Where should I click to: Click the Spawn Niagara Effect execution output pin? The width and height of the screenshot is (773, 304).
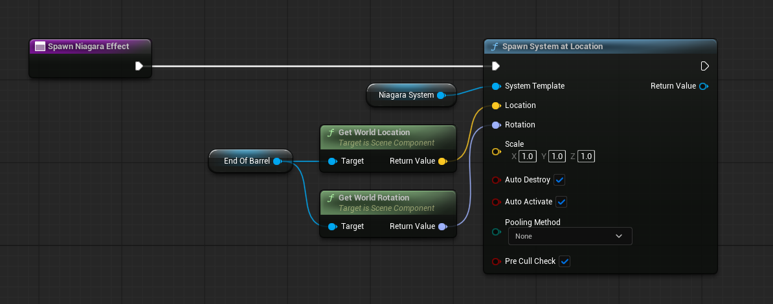[139, 66]
